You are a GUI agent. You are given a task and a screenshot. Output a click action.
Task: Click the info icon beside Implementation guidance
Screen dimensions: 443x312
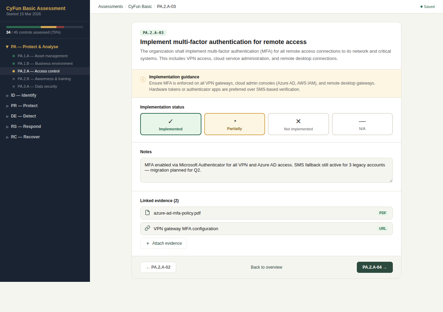click(143, 79)
